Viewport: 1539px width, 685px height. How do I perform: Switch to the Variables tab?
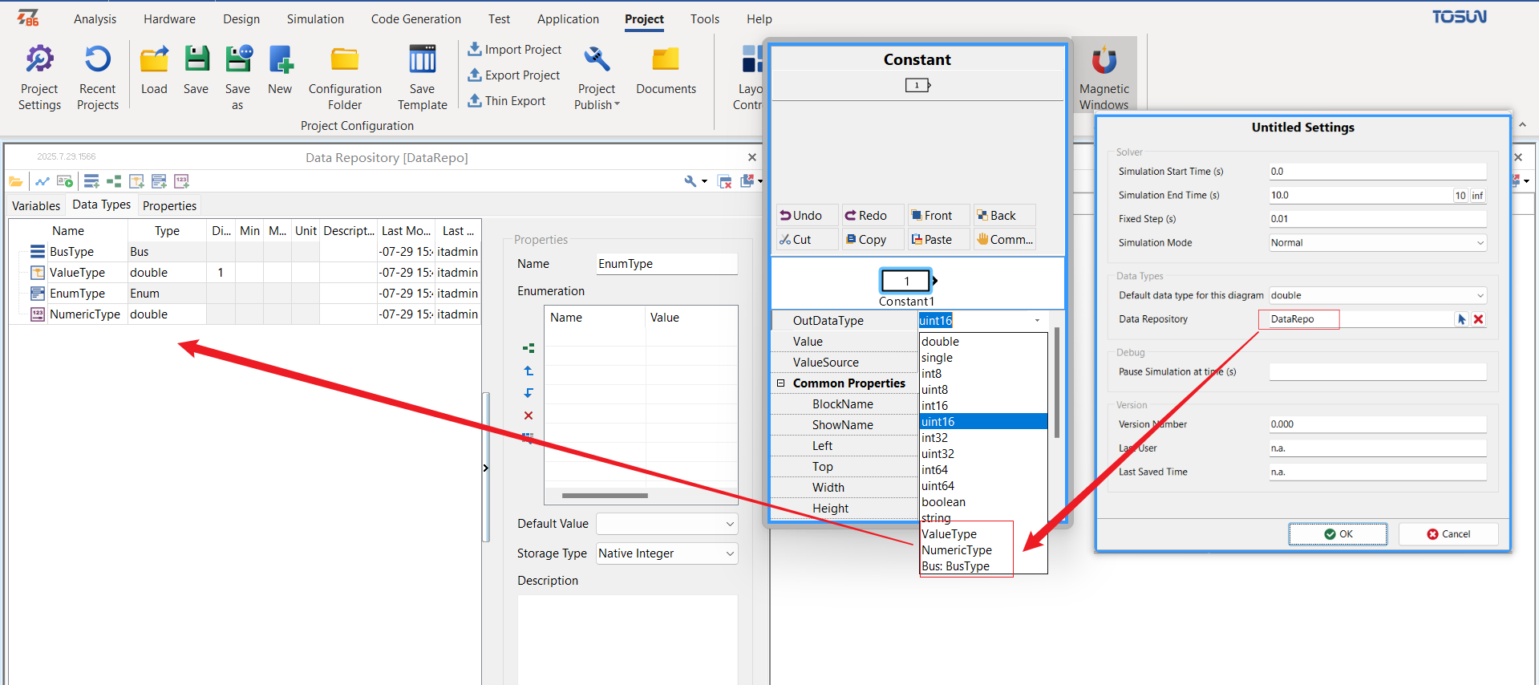point(36,206)
